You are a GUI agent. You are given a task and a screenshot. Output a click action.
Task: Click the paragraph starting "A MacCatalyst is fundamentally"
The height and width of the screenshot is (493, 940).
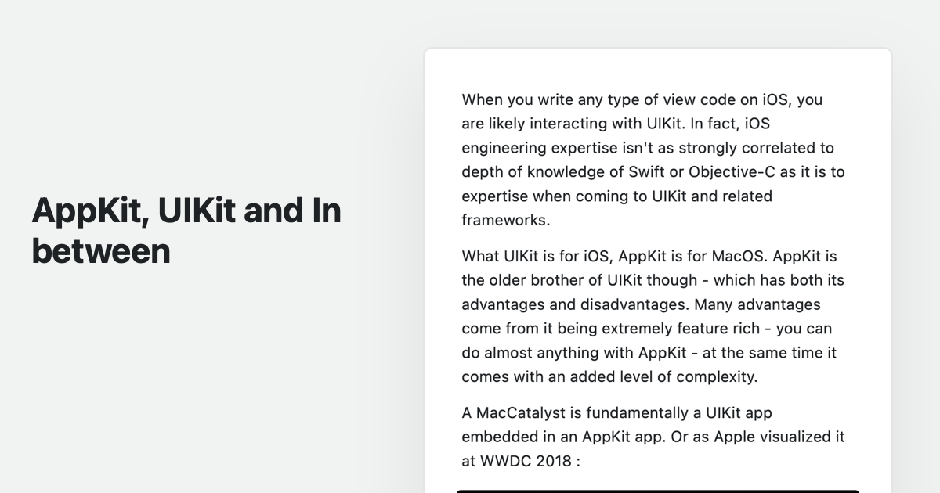(x=653, y=437)
